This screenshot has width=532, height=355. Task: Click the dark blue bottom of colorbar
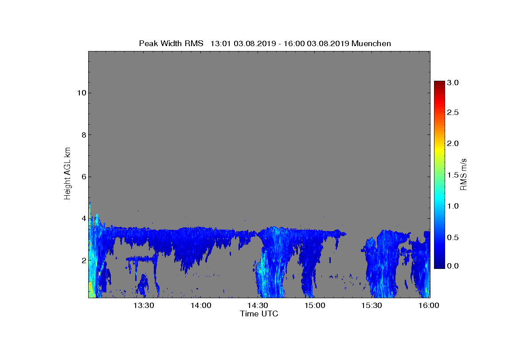439,265
